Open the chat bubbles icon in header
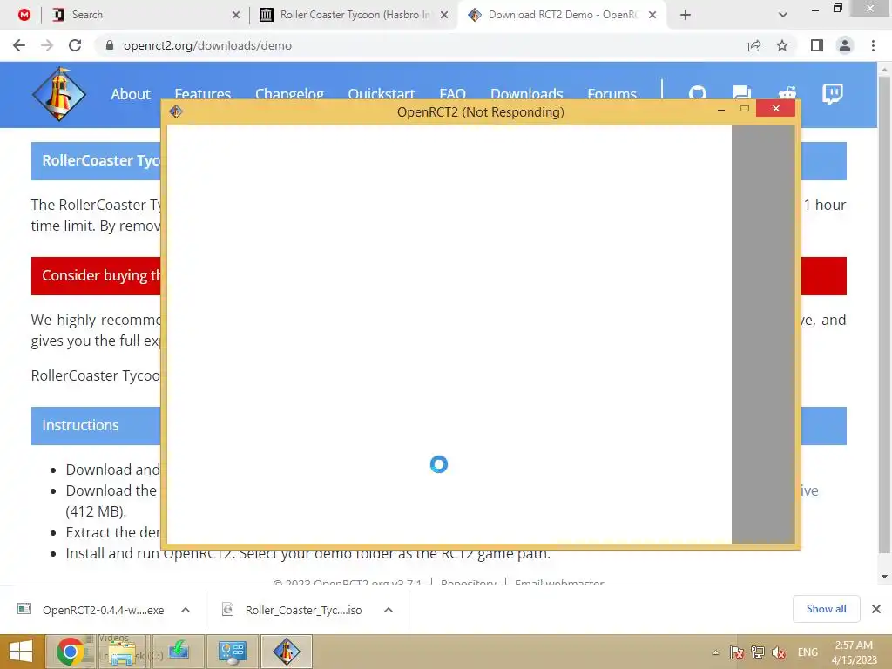This screenshot has width=892, height=669. (x=742, y=92)
